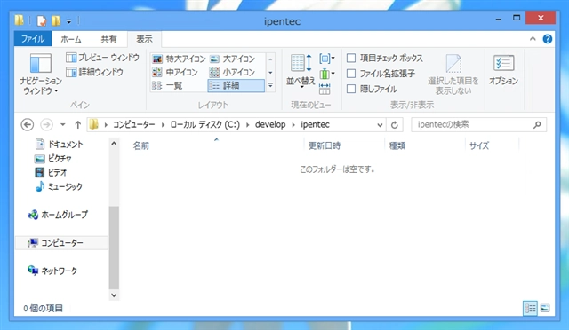Open quick access toolbar customize dropdown
Image resolution: width=569 pixels, height=330 pixels.
tap(69, 21)
